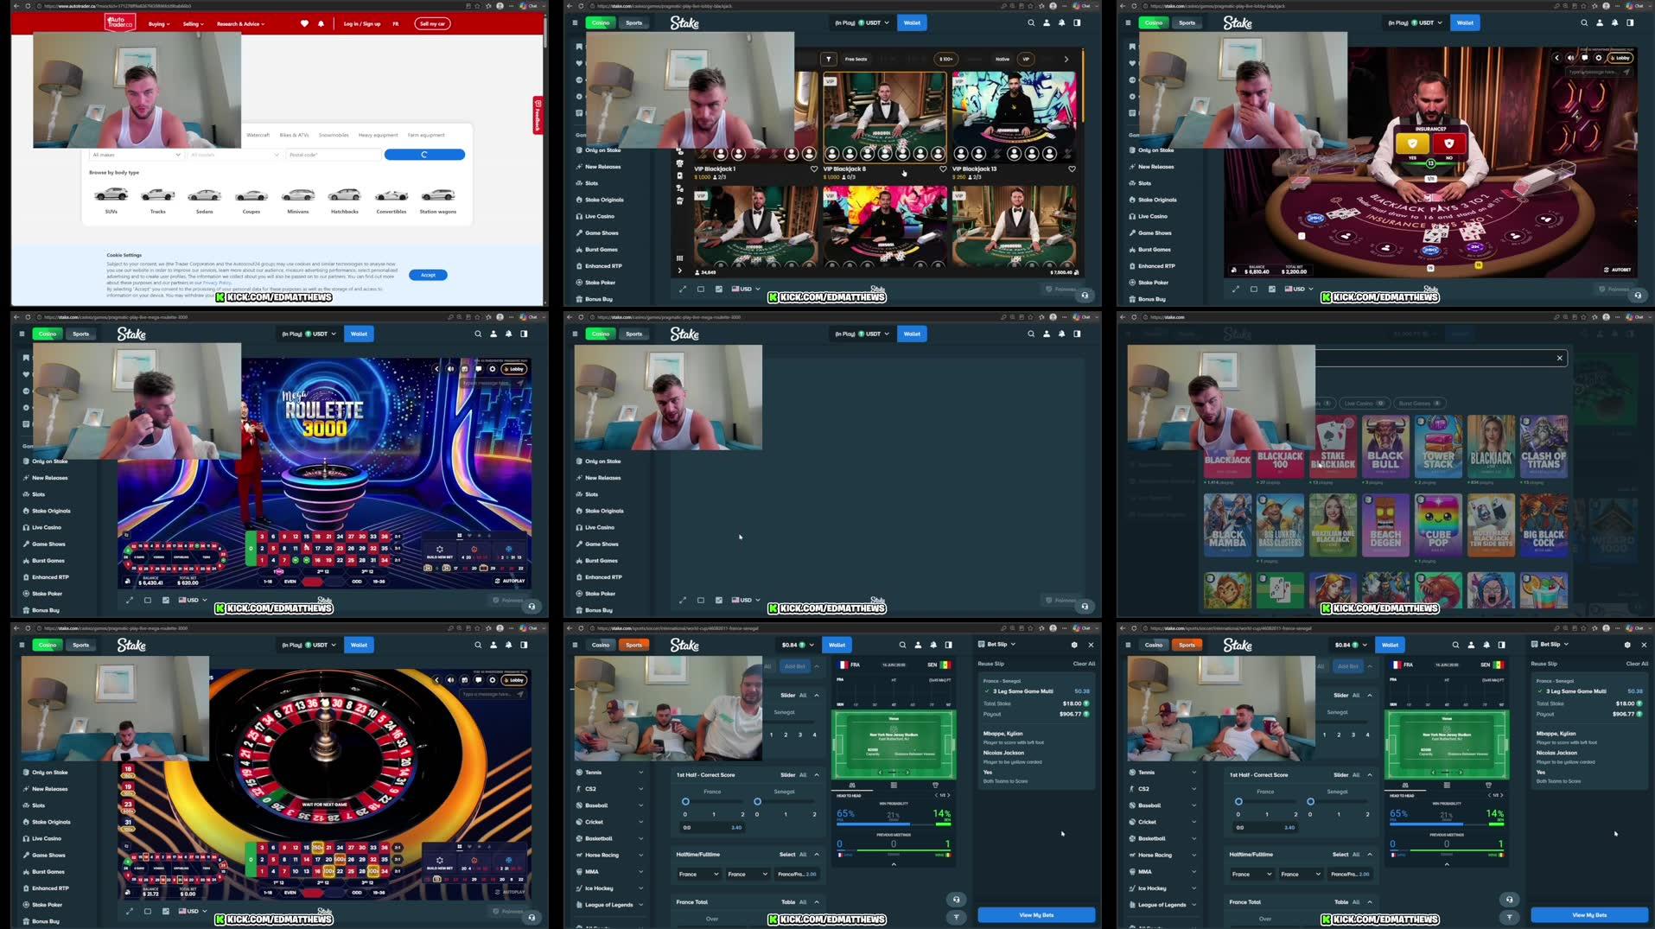The height and width of the screenshot is (929, 1655).
Task: Toggle the Native filter chip in blackjack lobby
Action: [1003, 59]
